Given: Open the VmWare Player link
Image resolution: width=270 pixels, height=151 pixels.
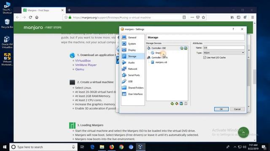Looking at the screenshot, I should (x=86, y=65).
